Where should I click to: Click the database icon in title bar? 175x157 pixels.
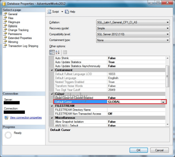(x=4, y=4)
